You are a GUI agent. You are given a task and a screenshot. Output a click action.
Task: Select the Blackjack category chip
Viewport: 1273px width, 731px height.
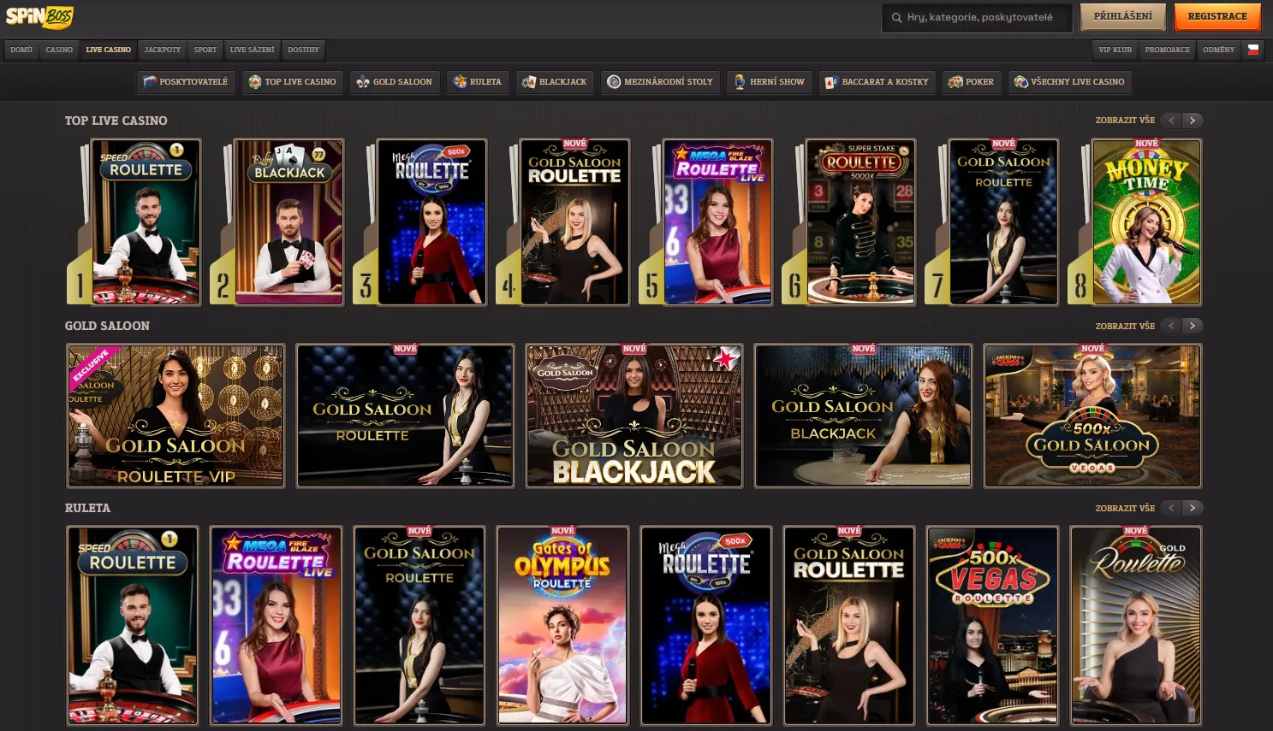tap(555, 82)
